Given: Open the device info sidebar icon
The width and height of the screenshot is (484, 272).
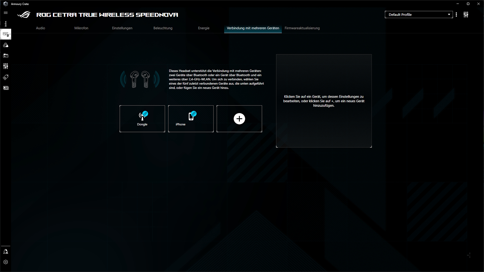Looking at the screenshot, I should (6, 23).
